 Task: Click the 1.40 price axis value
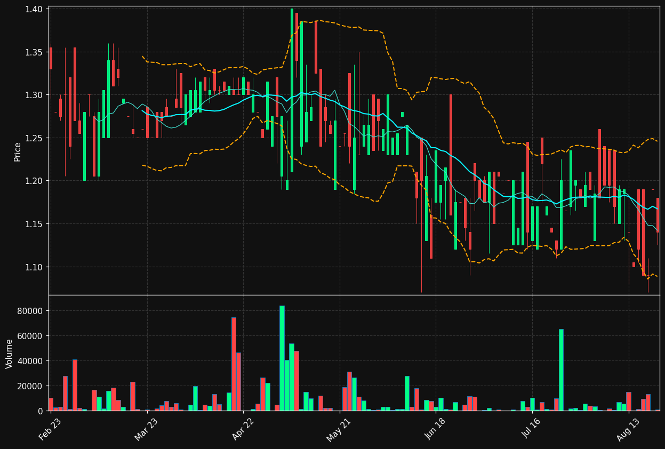[34, 10]
